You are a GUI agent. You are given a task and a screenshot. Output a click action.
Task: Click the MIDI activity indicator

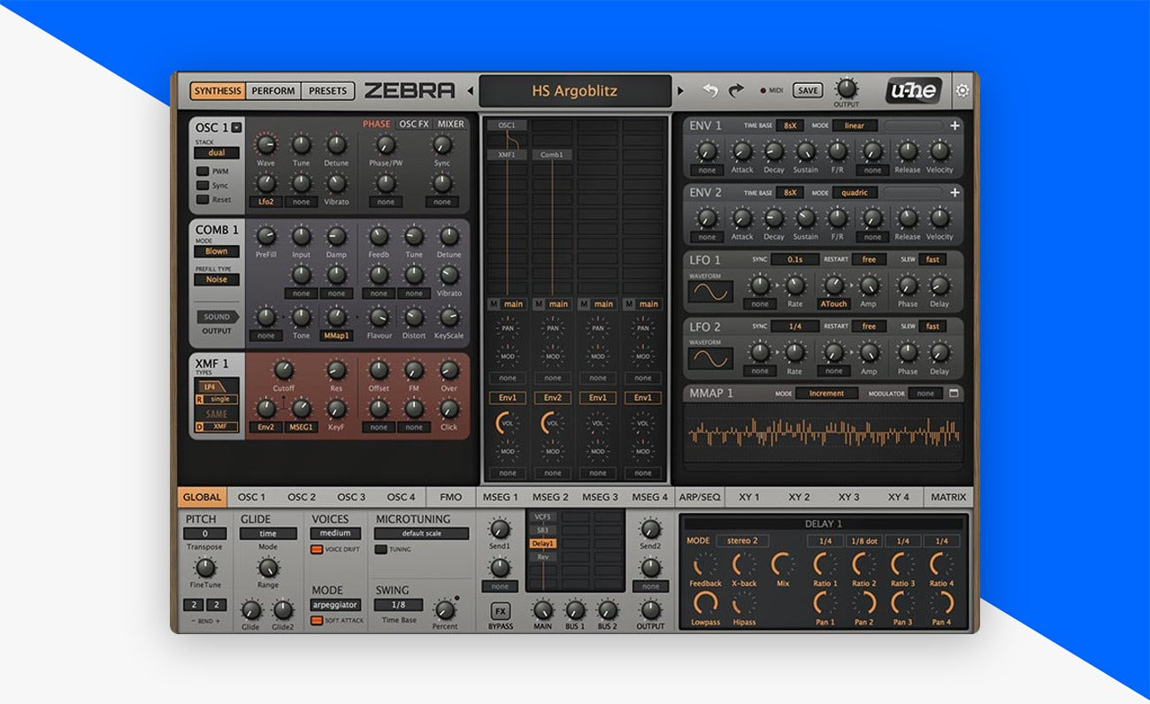coord(763,90)
